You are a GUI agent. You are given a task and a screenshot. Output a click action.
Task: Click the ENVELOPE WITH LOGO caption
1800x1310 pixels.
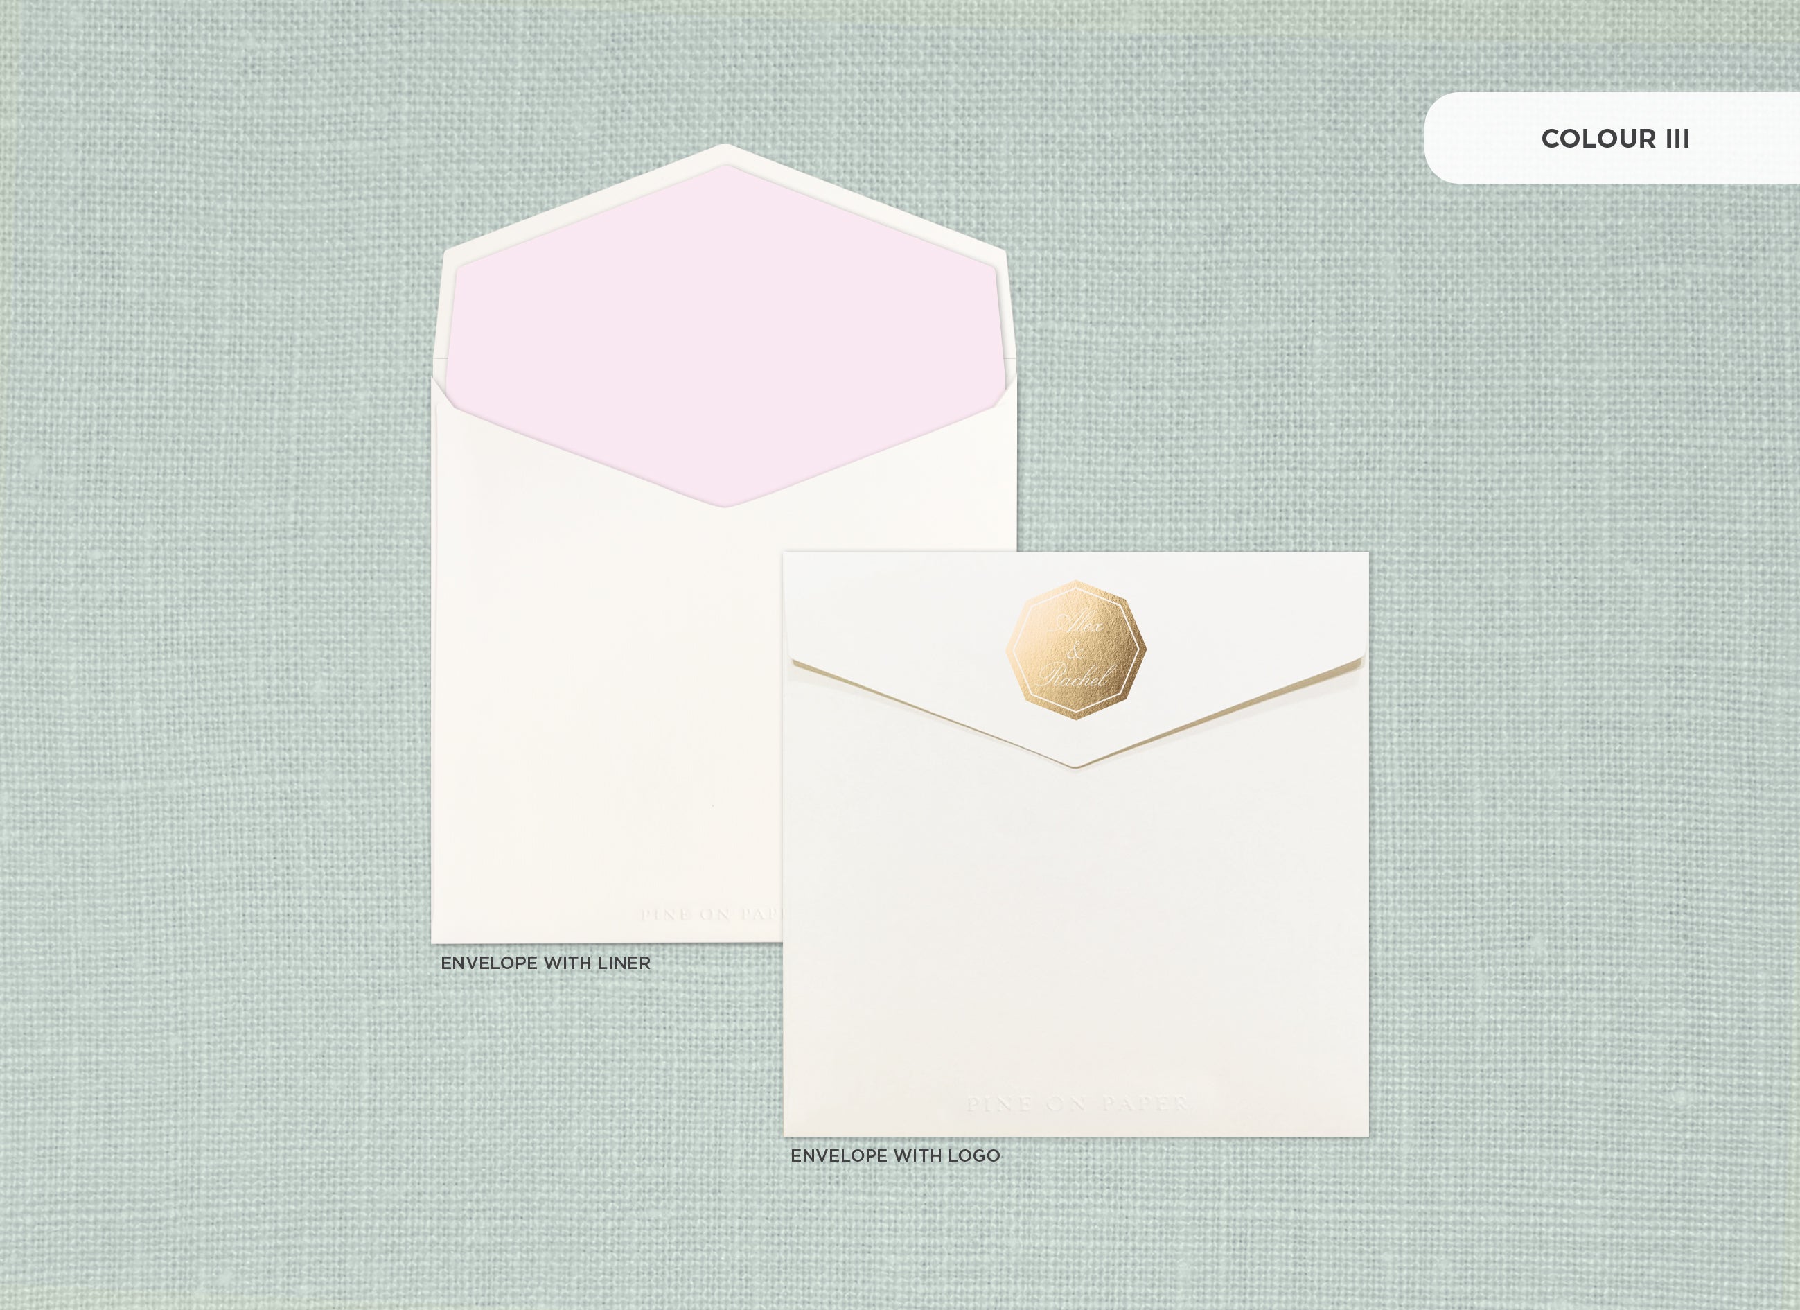895,1156
